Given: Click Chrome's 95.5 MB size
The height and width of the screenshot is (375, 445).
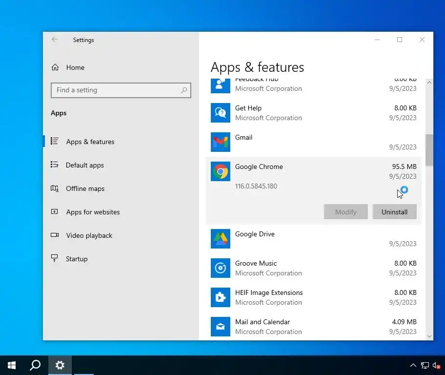Looking at the screenshot, I should coord(404,167).
